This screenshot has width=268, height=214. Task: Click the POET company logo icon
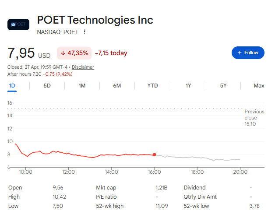18,24
